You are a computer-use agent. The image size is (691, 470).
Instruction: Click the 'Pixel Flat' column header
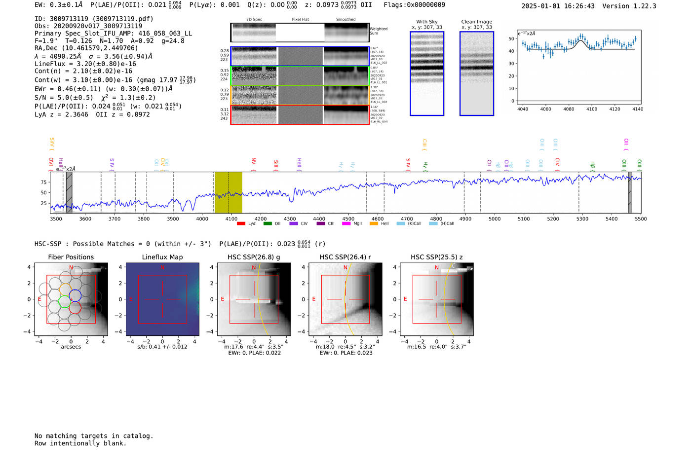[x=300, y=19]
